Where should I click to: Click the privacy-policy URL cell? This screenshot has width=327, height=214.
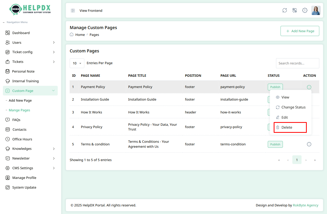pos(231,127)
